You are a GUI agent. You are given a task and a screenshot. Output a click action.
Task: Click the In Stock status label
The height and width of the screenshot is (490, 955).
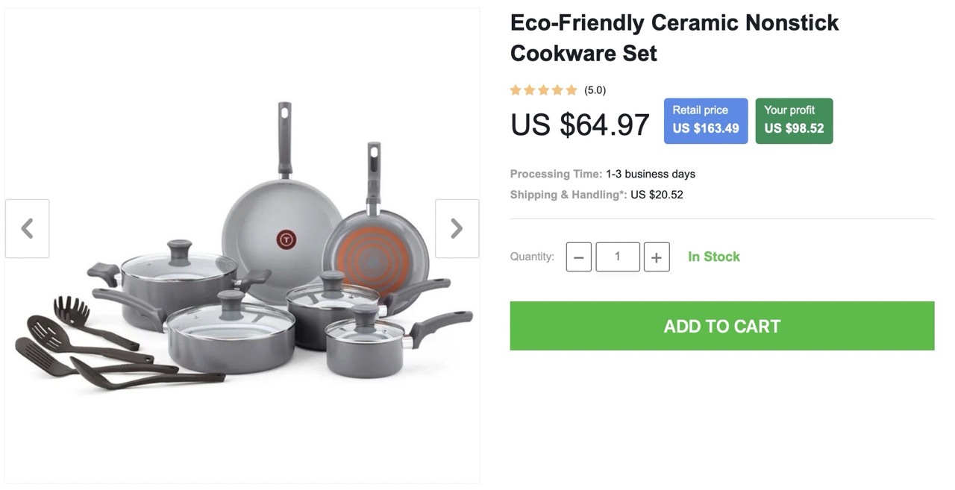[713, 257]
